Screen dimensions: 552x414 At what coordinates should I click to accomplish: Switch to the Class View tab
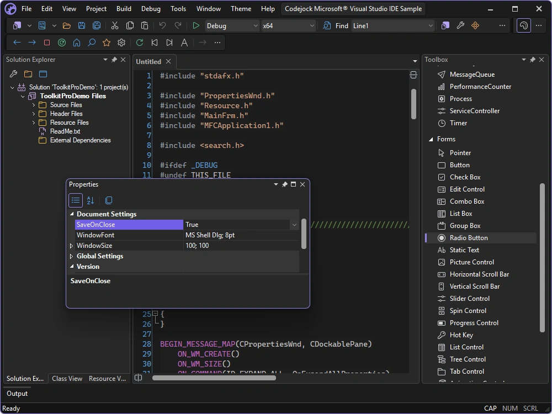(x=67, y=379)
